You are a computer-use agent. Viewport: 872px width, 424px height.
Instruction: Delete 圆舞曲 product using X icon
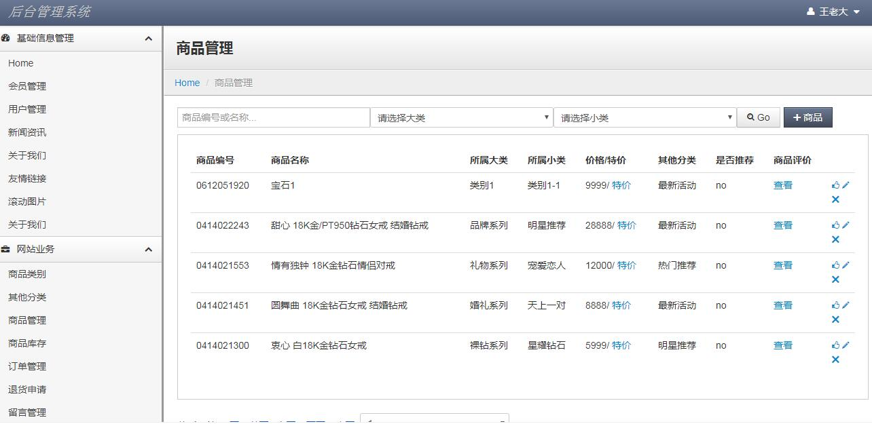(835, 320)
